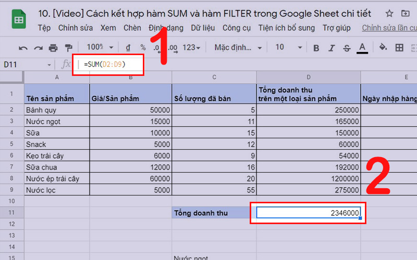Image resolution: width=417 pixels, height=260 pixels.
Task: Open the borders tool
Action: 399,48
